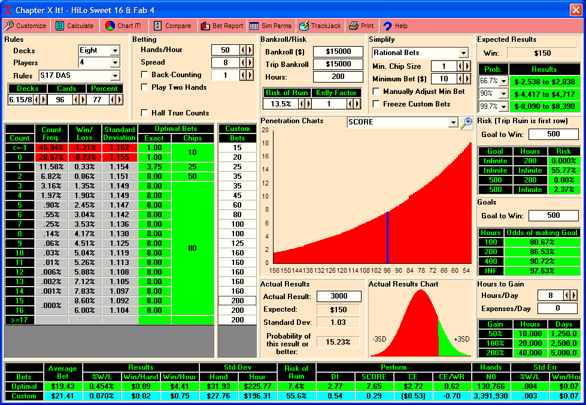The image size is (586, 405).
Task: Expand the Rules dropdown S17 DAS
Action: (115, 75)
